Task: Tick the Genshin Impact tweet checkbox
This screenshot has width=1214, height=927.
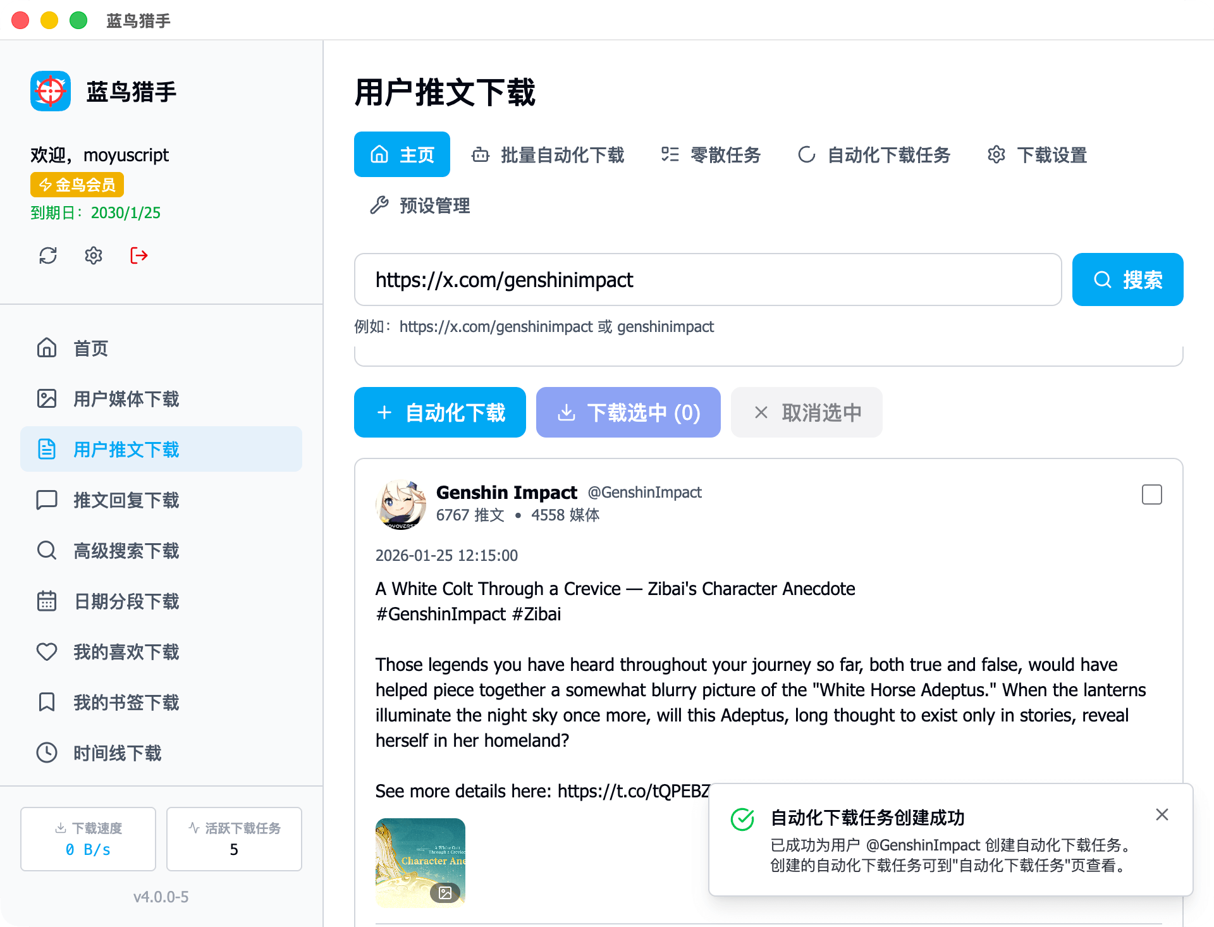Action: point(1151,494)
